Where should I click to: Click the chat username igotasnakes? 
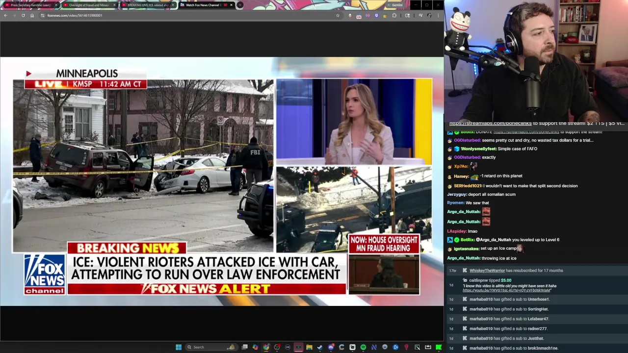click(466, 249)
